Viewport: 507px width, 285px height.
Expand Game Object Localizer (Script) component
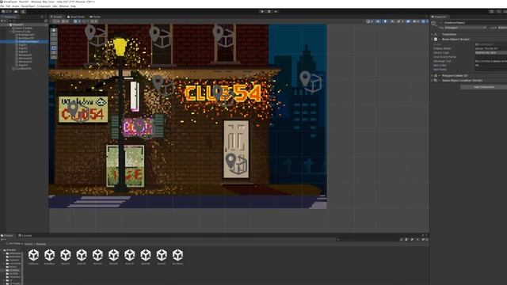[x=433, y=80]
